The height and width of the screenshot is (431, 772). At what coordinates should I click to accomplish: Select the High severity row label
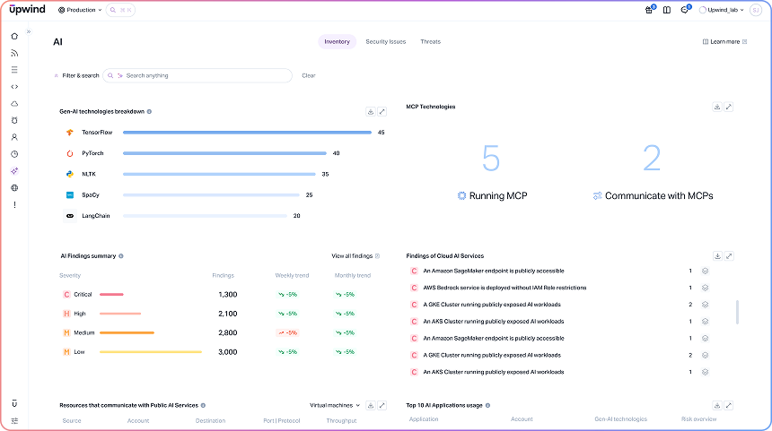point(80,314)
